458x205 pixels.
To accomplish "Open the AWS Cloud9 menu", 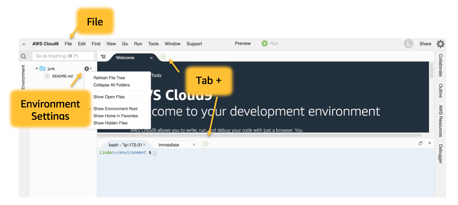I will click(x=45, y=44).
